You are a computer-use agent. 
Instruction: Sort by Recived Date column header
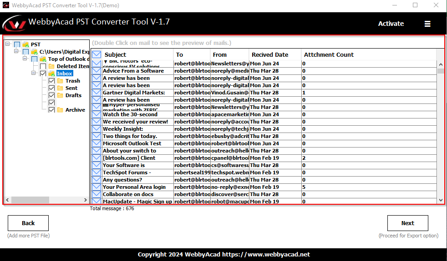tap(275, 54)
